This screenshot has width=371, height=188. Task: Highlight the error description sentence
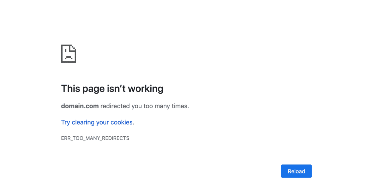(x=125, y=106)
